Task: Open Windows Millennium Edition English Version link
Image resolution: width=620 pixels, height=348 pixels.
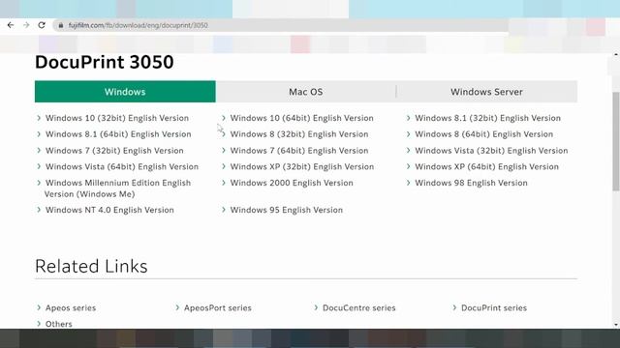Action: tap(118, 188)
